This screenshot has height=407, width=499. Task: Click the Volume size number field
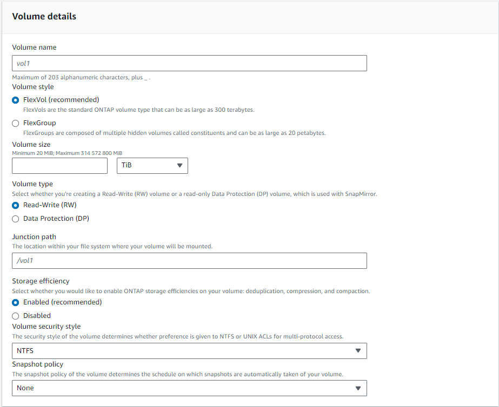(x=60, y=166)
